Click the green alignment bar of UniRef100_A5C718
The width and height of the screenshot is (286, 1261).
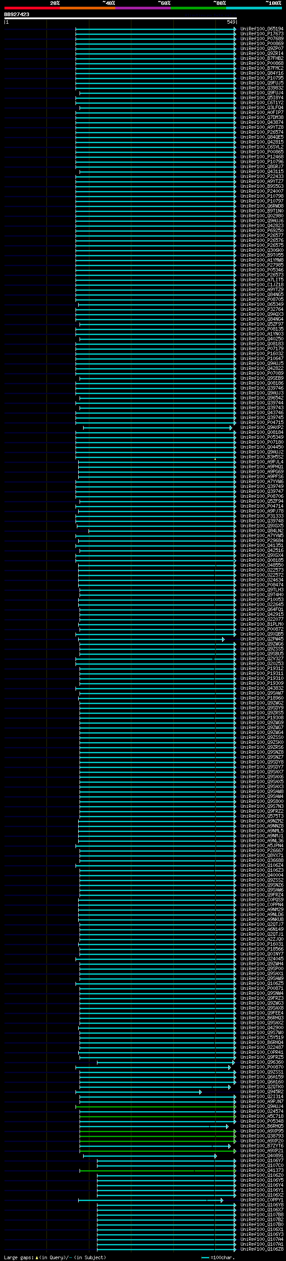click(158, 1116)
